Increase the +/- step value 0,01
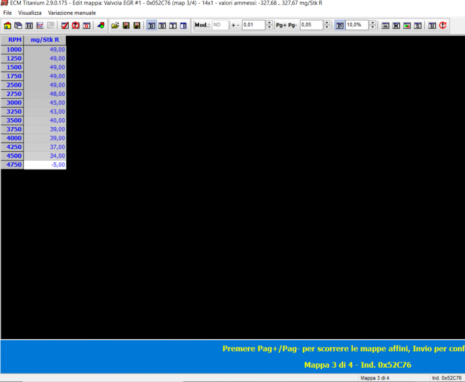465x382 pixels. [269, 22]
